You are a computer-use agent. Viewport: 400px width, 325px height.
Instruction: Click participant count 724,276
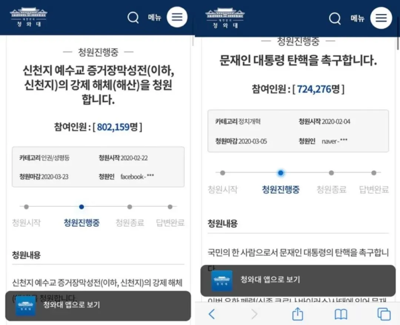pos(314,89)
